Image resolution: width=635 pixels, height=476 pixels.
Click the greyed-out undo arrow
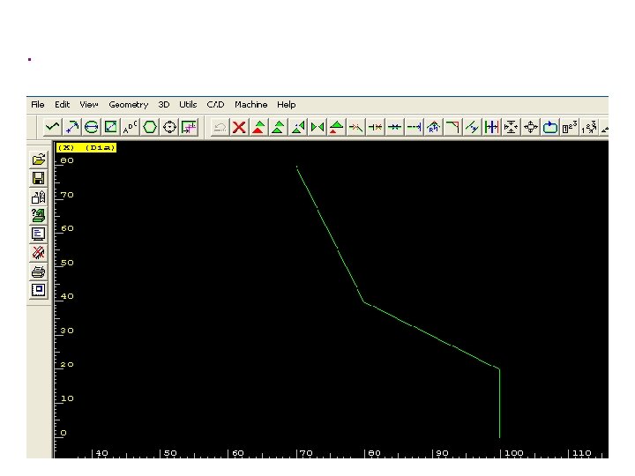click(x=220, y=128)
